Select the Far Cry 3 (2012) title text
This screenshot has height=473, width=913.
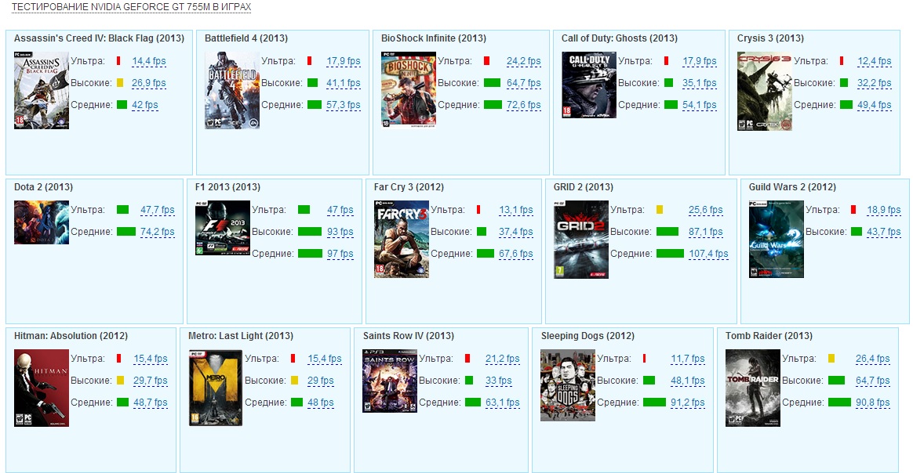tap(409, 187)
